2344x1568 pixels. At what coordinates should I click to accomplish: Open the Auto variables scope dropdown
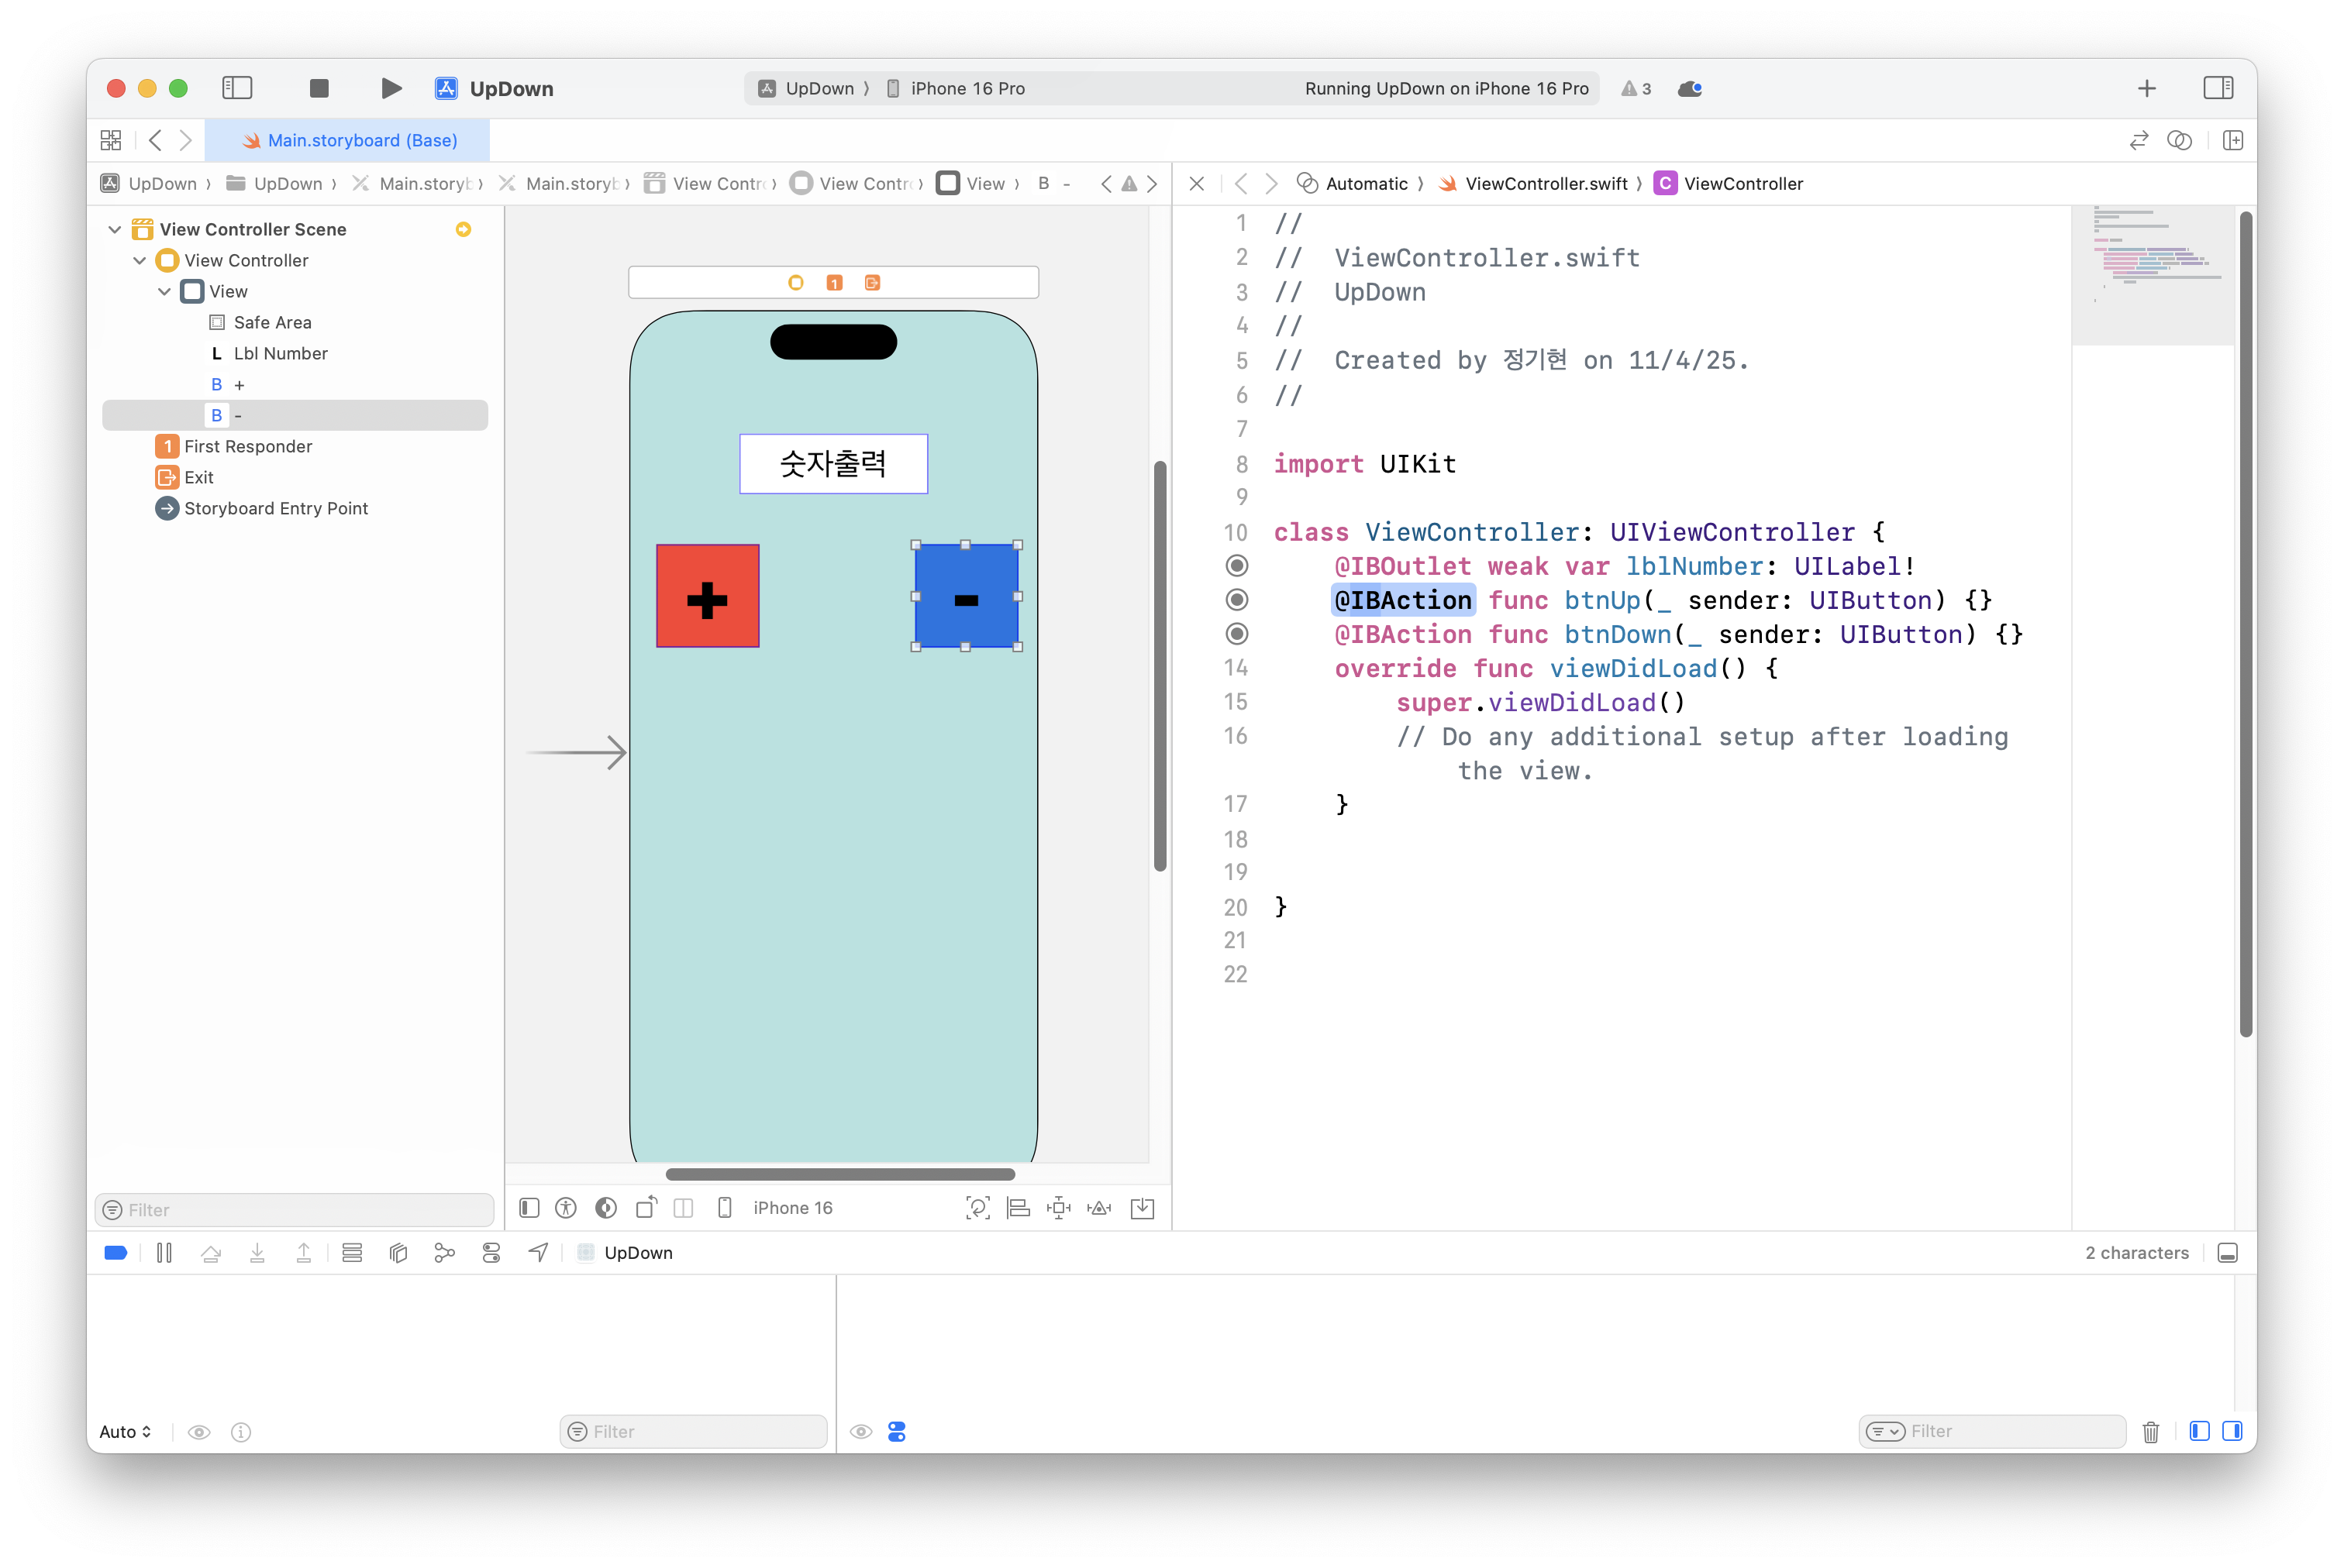125,1431
